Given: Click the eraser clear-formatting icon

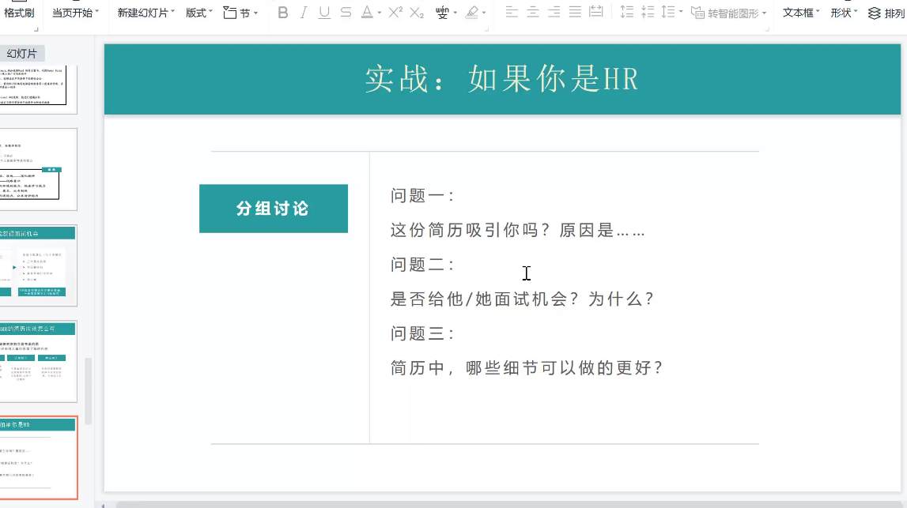Looking at the screenshot, I should coord(472,13).
